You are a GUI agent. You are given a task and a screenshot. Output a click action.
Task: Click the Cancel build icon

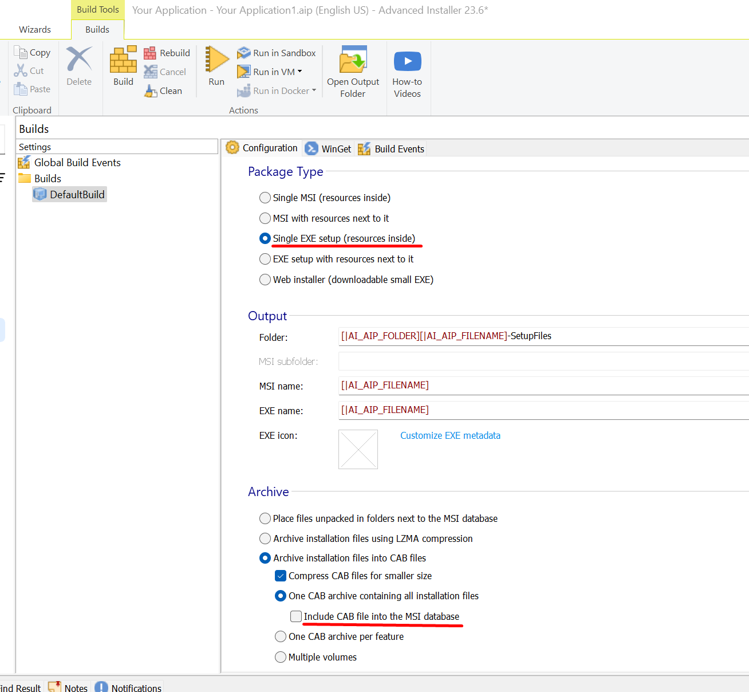[150, 72]
